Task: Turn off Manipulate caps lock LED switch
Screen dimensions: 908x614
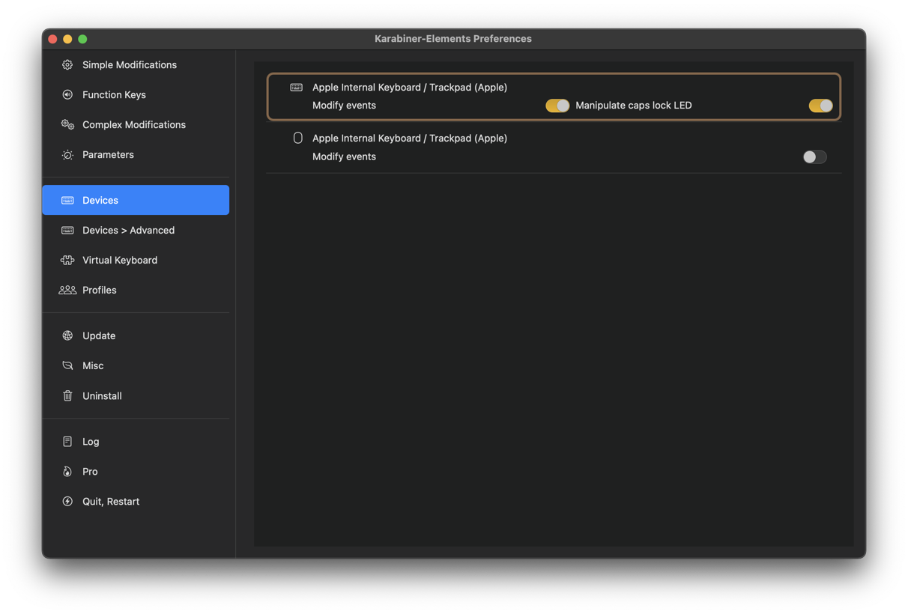Action: point(820,106)
